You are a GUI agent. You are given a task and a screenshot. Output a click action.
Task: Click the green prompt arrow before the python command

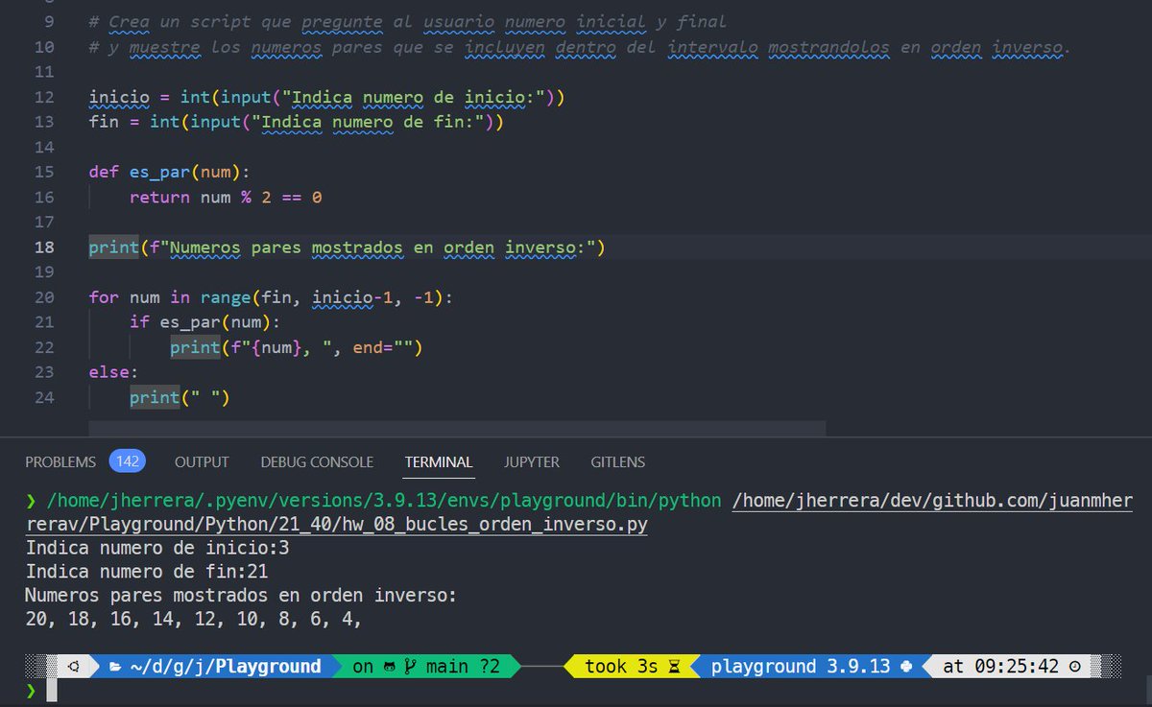pyautogui.click(x=31, y=501)
